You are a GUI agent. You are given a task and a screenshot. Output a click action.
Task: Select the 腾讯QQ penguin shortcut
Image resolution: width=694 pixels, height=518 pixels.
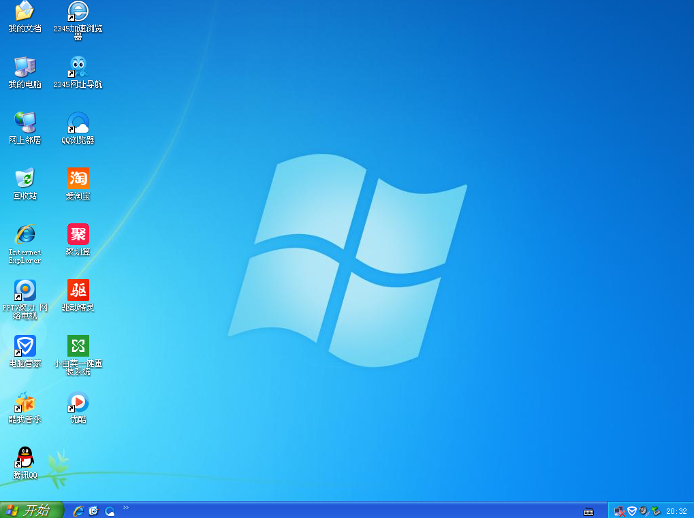tap(25, 463)
